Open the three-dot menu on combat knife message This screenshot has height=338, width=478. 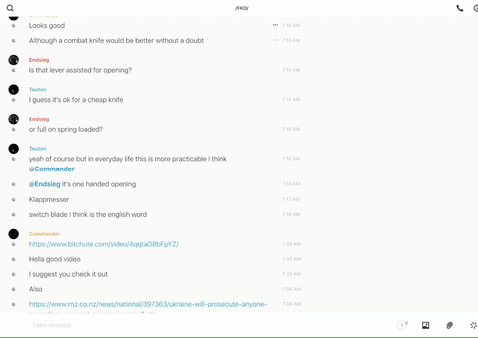275,40
